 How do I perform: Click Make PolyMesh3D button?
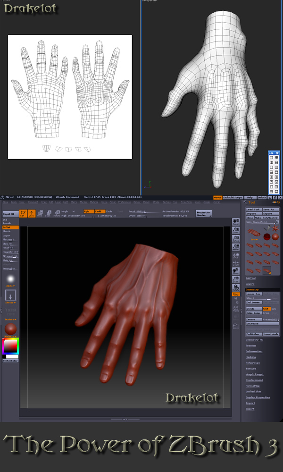(267, 218)
